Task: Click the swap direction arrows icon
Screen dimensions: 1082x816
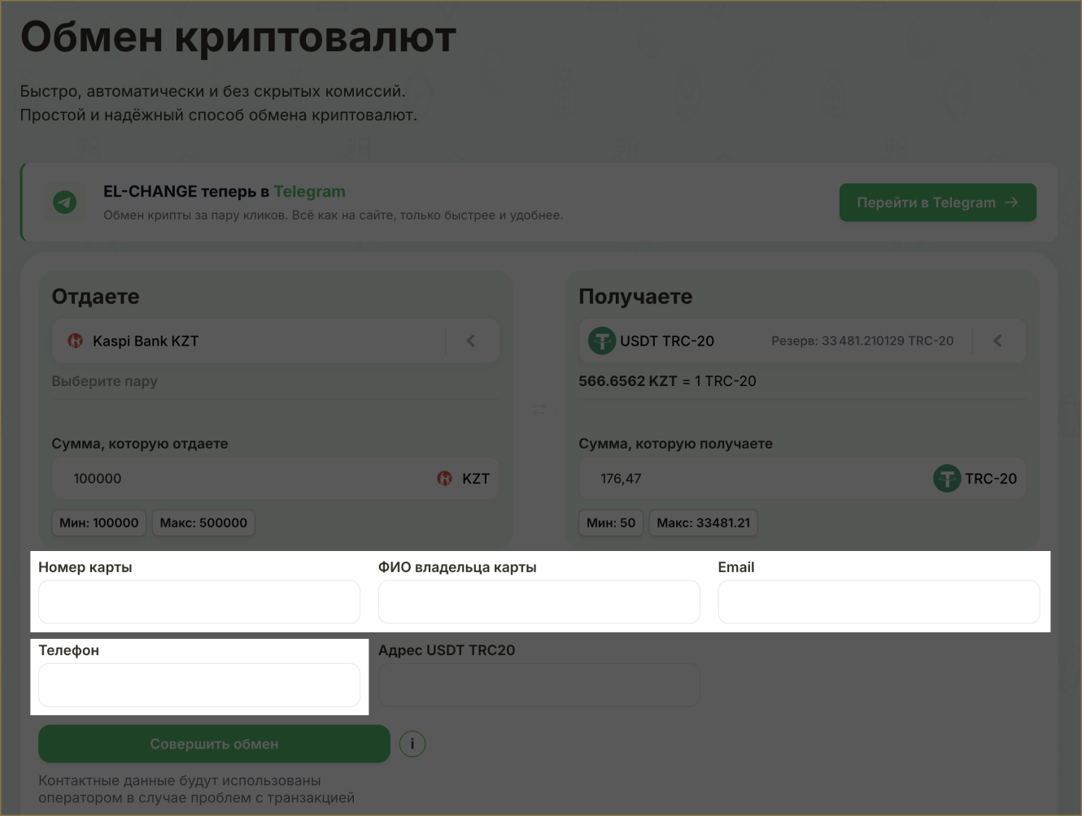Action: click(539, 409)
